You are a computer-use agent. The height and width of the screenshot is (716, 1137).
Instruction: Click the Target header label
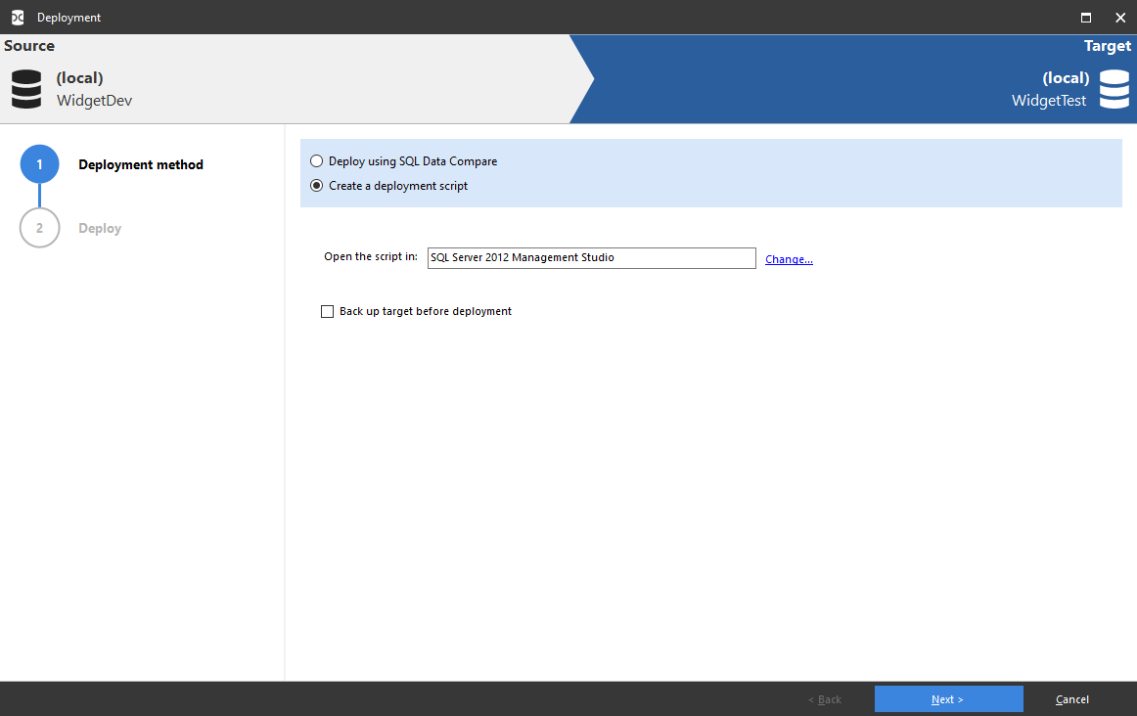pyautogui.click(x=1107, y=45)
